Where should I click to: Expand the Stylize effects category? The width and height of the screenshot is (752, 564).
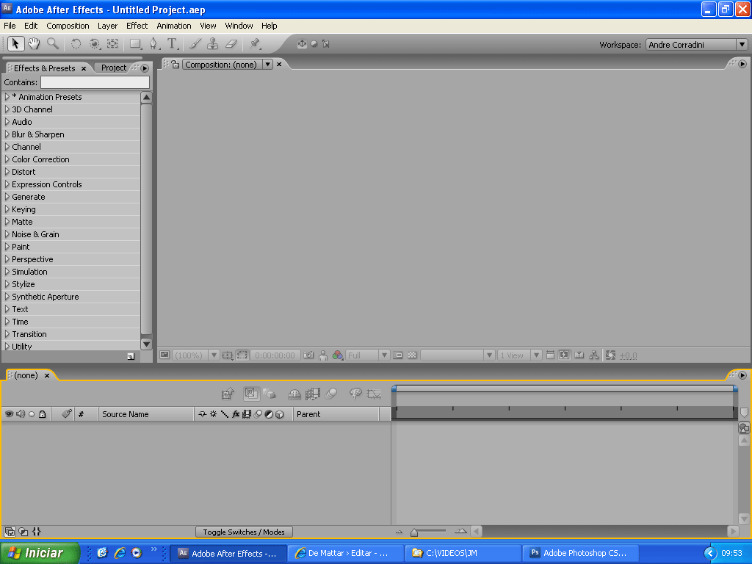(x=7, y=284)
